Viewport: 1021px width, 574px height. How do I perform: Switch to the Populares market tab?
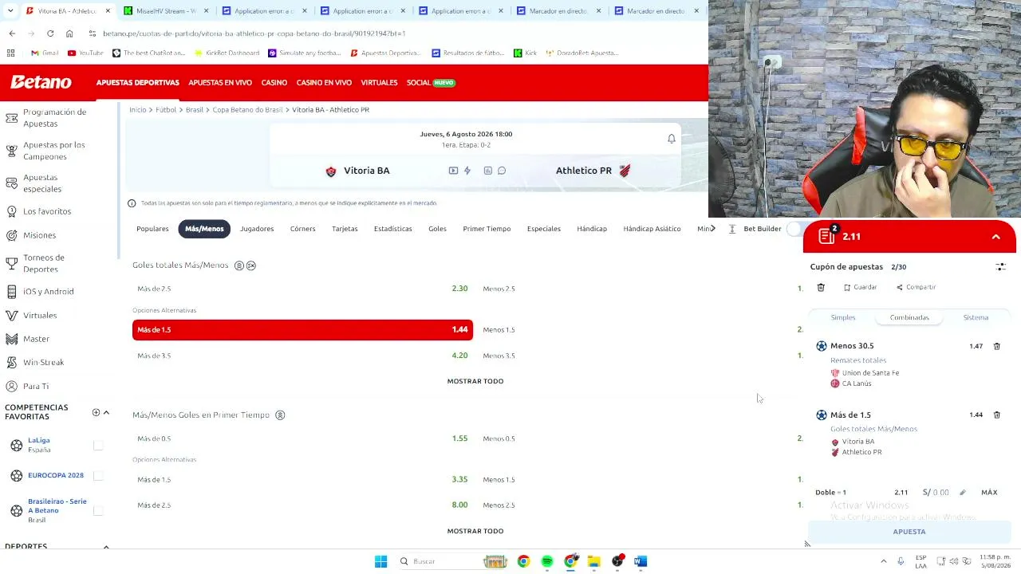pyautogui.click(x=152, y=229)
